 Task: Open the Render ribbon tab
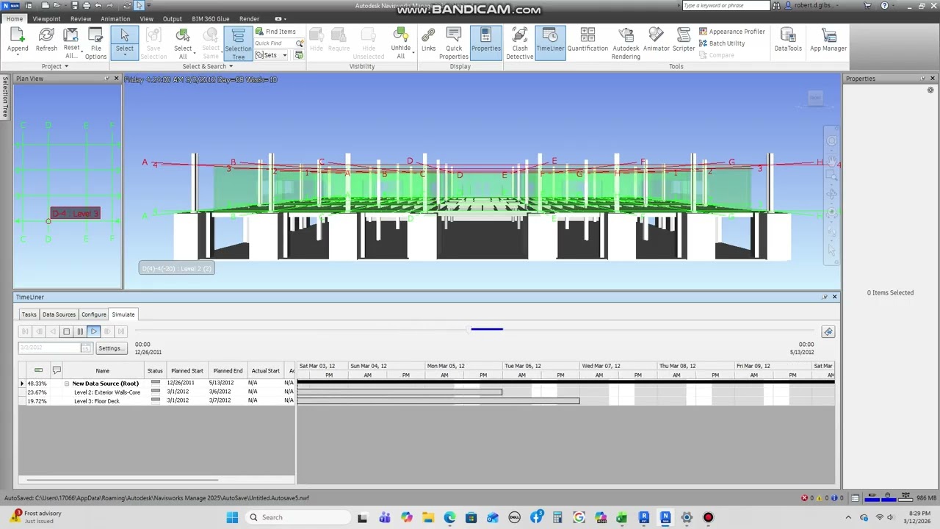point(249,18)
